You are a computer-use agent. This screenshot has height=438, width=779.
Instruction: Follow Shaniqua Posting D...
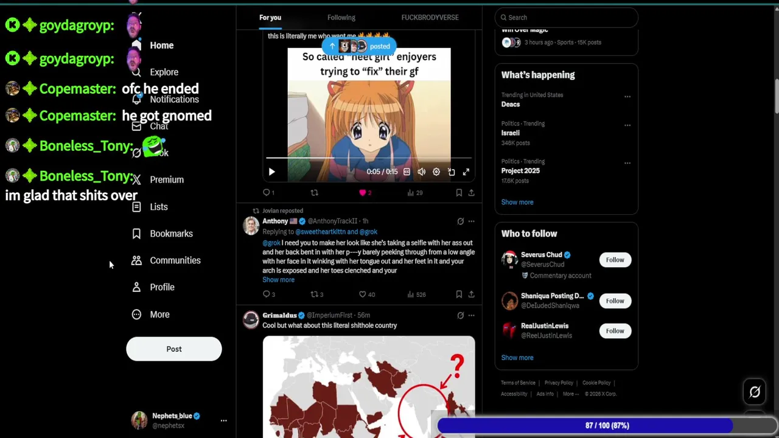point(615,301)
